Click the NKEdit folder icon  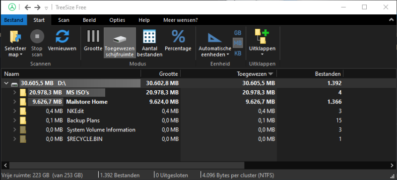point(23,111)
